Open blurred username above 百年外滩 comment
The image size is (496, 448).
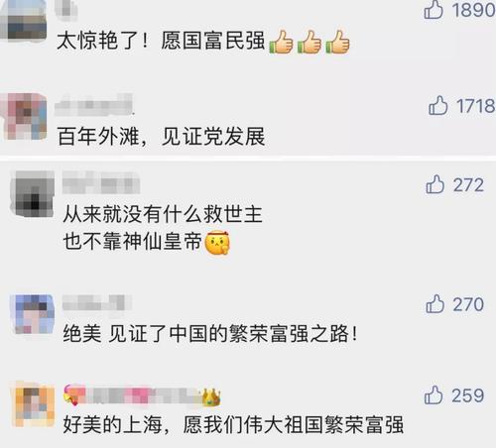pos(94,105)
